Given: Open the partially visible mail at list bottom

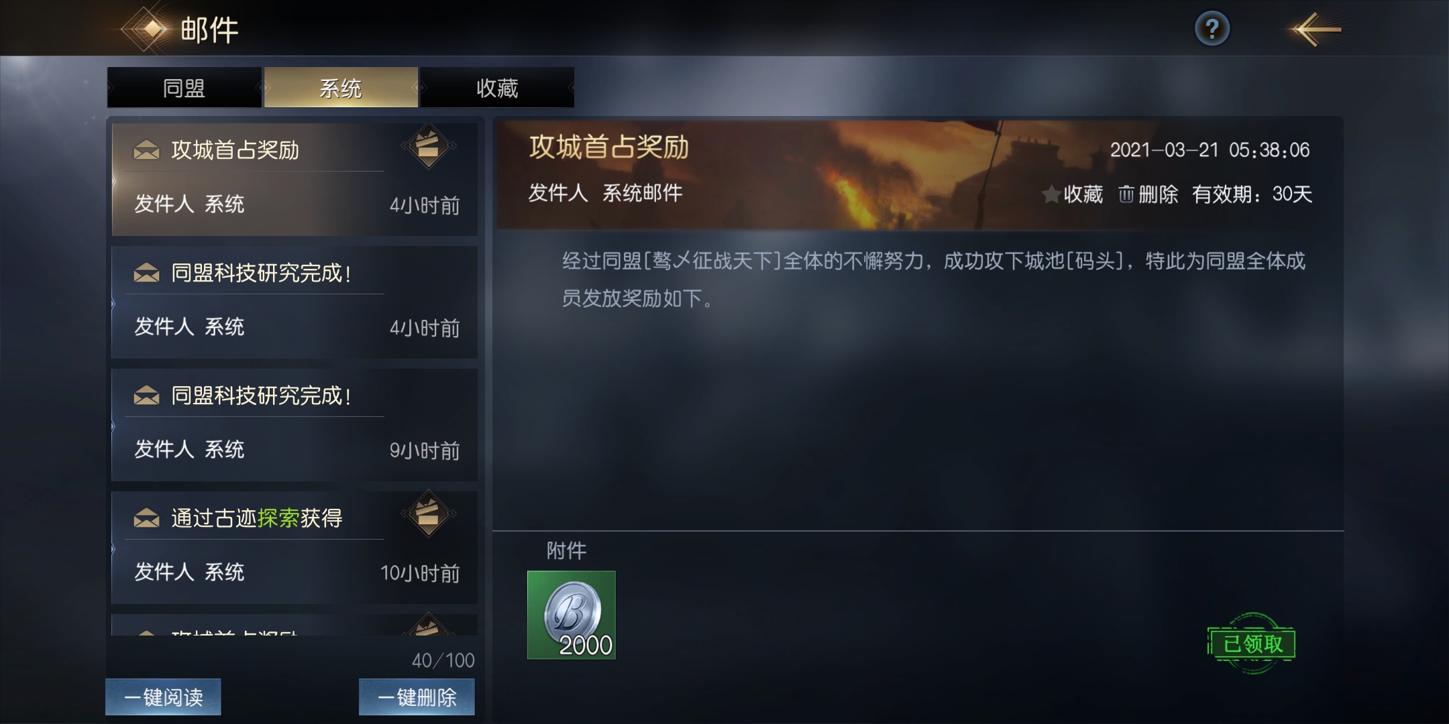Looking at the screenshot, I should (294, 625).
